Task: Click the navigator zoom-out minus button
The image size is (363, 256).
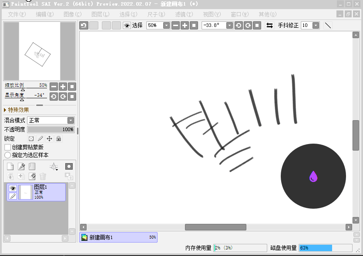Action: (x=54, y=87)
